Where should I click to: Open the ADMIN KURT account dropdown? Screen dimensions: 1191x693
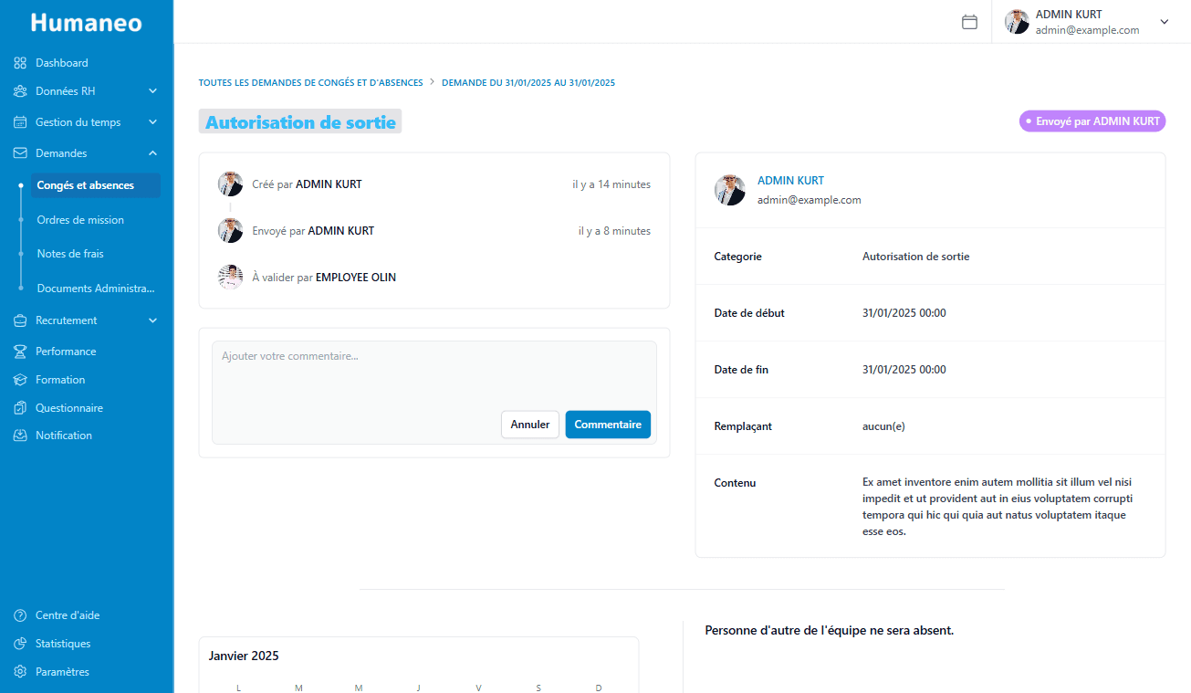coord(1164,21)
